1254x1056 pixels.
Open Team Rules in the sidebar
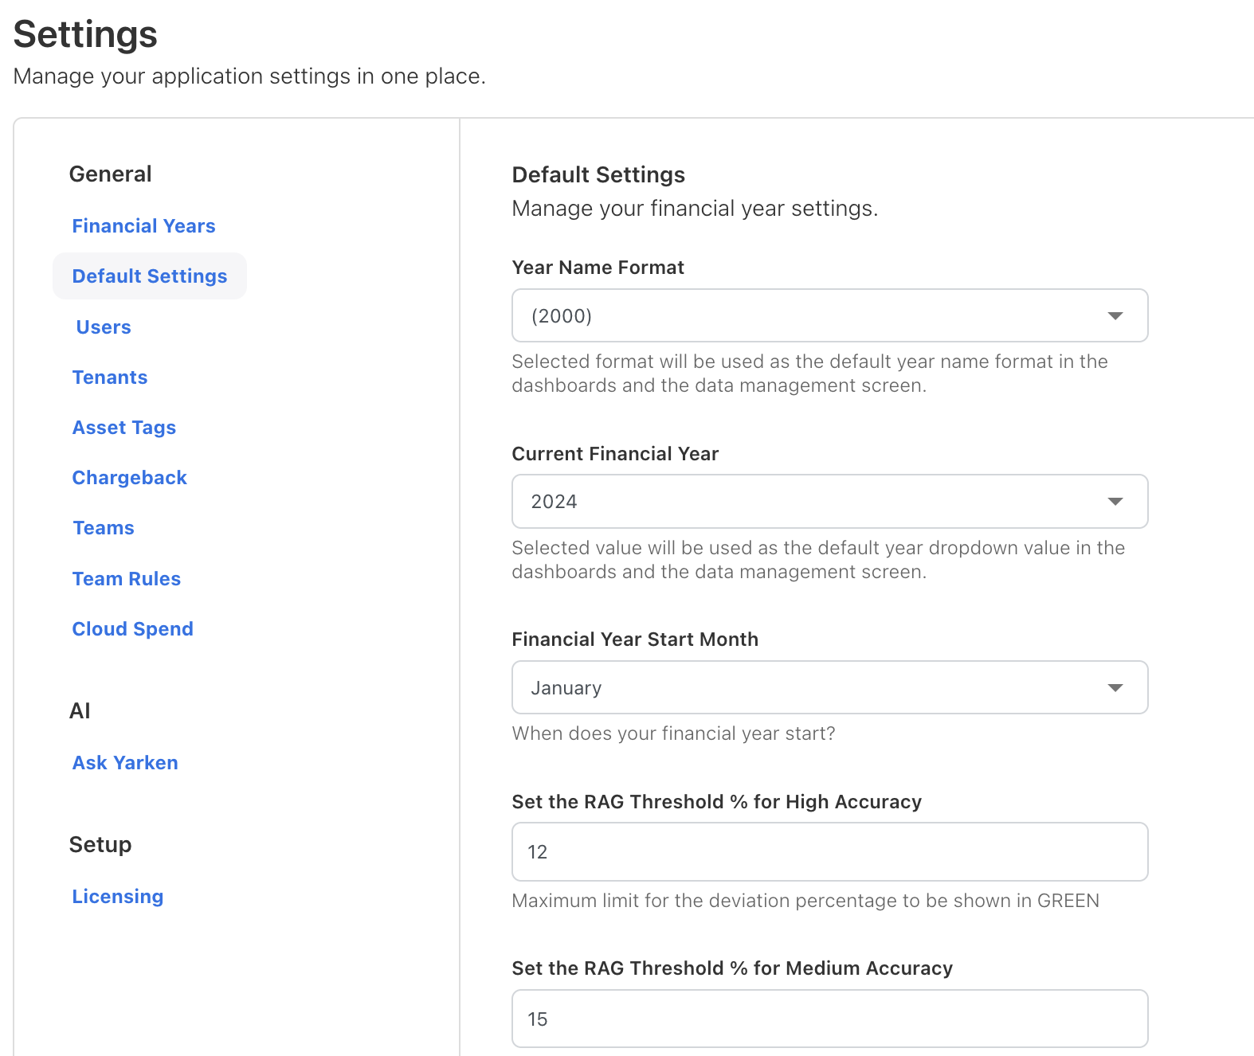[x=127, y=579]
